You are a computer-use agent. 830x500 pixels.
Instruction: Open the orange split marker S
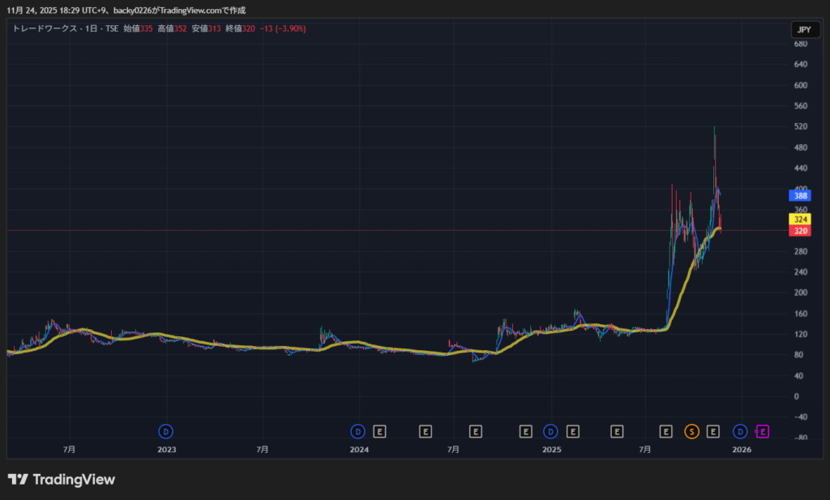[x=691, y=431]
